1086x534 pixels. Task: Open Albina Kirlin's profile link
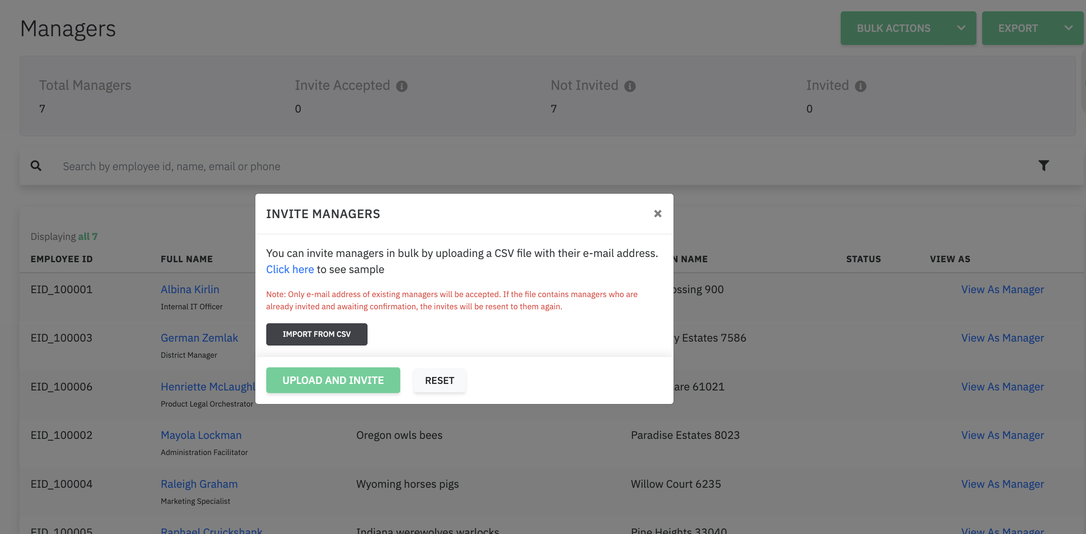[x=190, y=290]
